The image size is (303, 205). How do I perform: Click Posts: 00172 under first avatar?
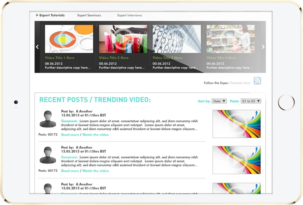click(x=48, y=135)
